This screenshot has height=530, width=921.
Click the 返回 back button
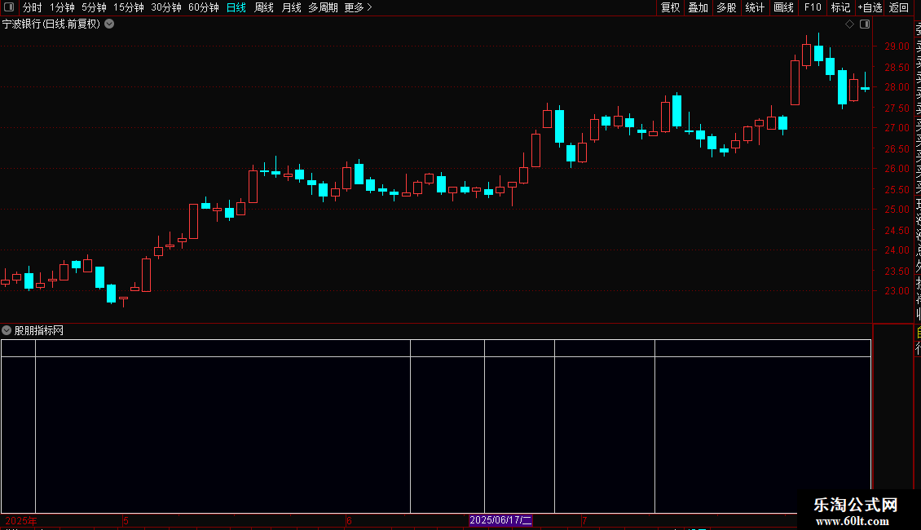pos(899,7)
